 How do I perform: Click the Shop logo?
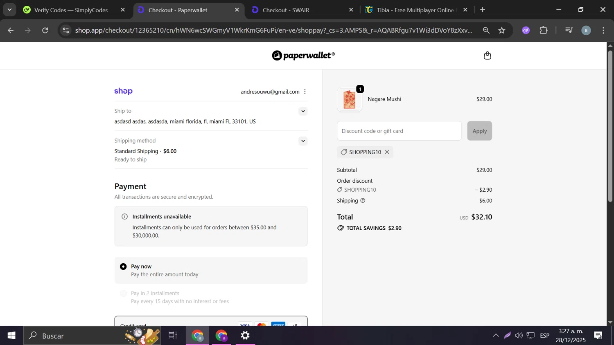pyautogui.click(x=123, y=91)
